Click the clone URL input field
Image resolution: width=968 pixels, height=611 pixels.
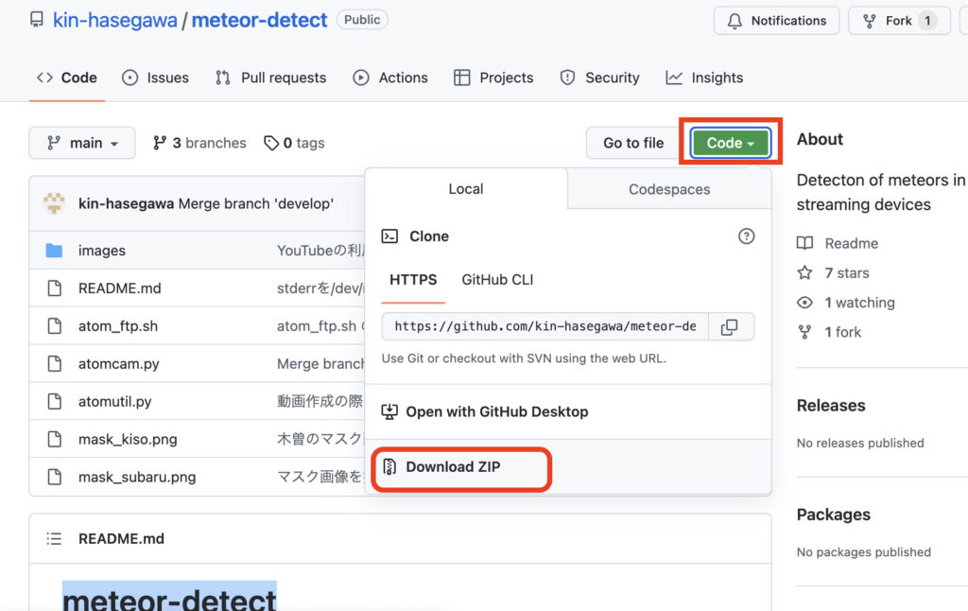[545, 327]
